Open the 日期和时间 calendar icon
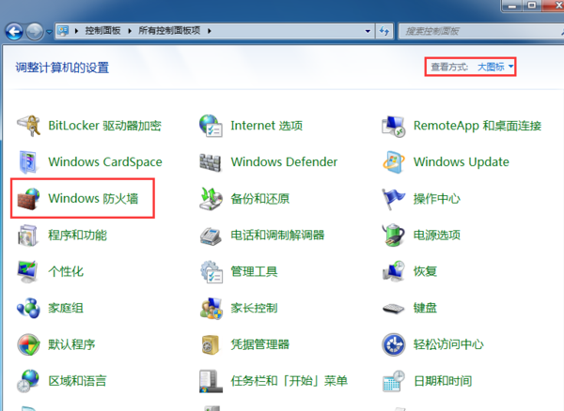Screen dimensions: 564x411 point(394,381)
